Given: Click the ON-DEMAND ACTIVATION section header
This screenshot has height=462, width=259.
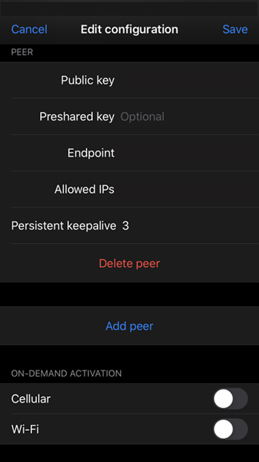Looking at the screenshot, I should tap(66, 374).
